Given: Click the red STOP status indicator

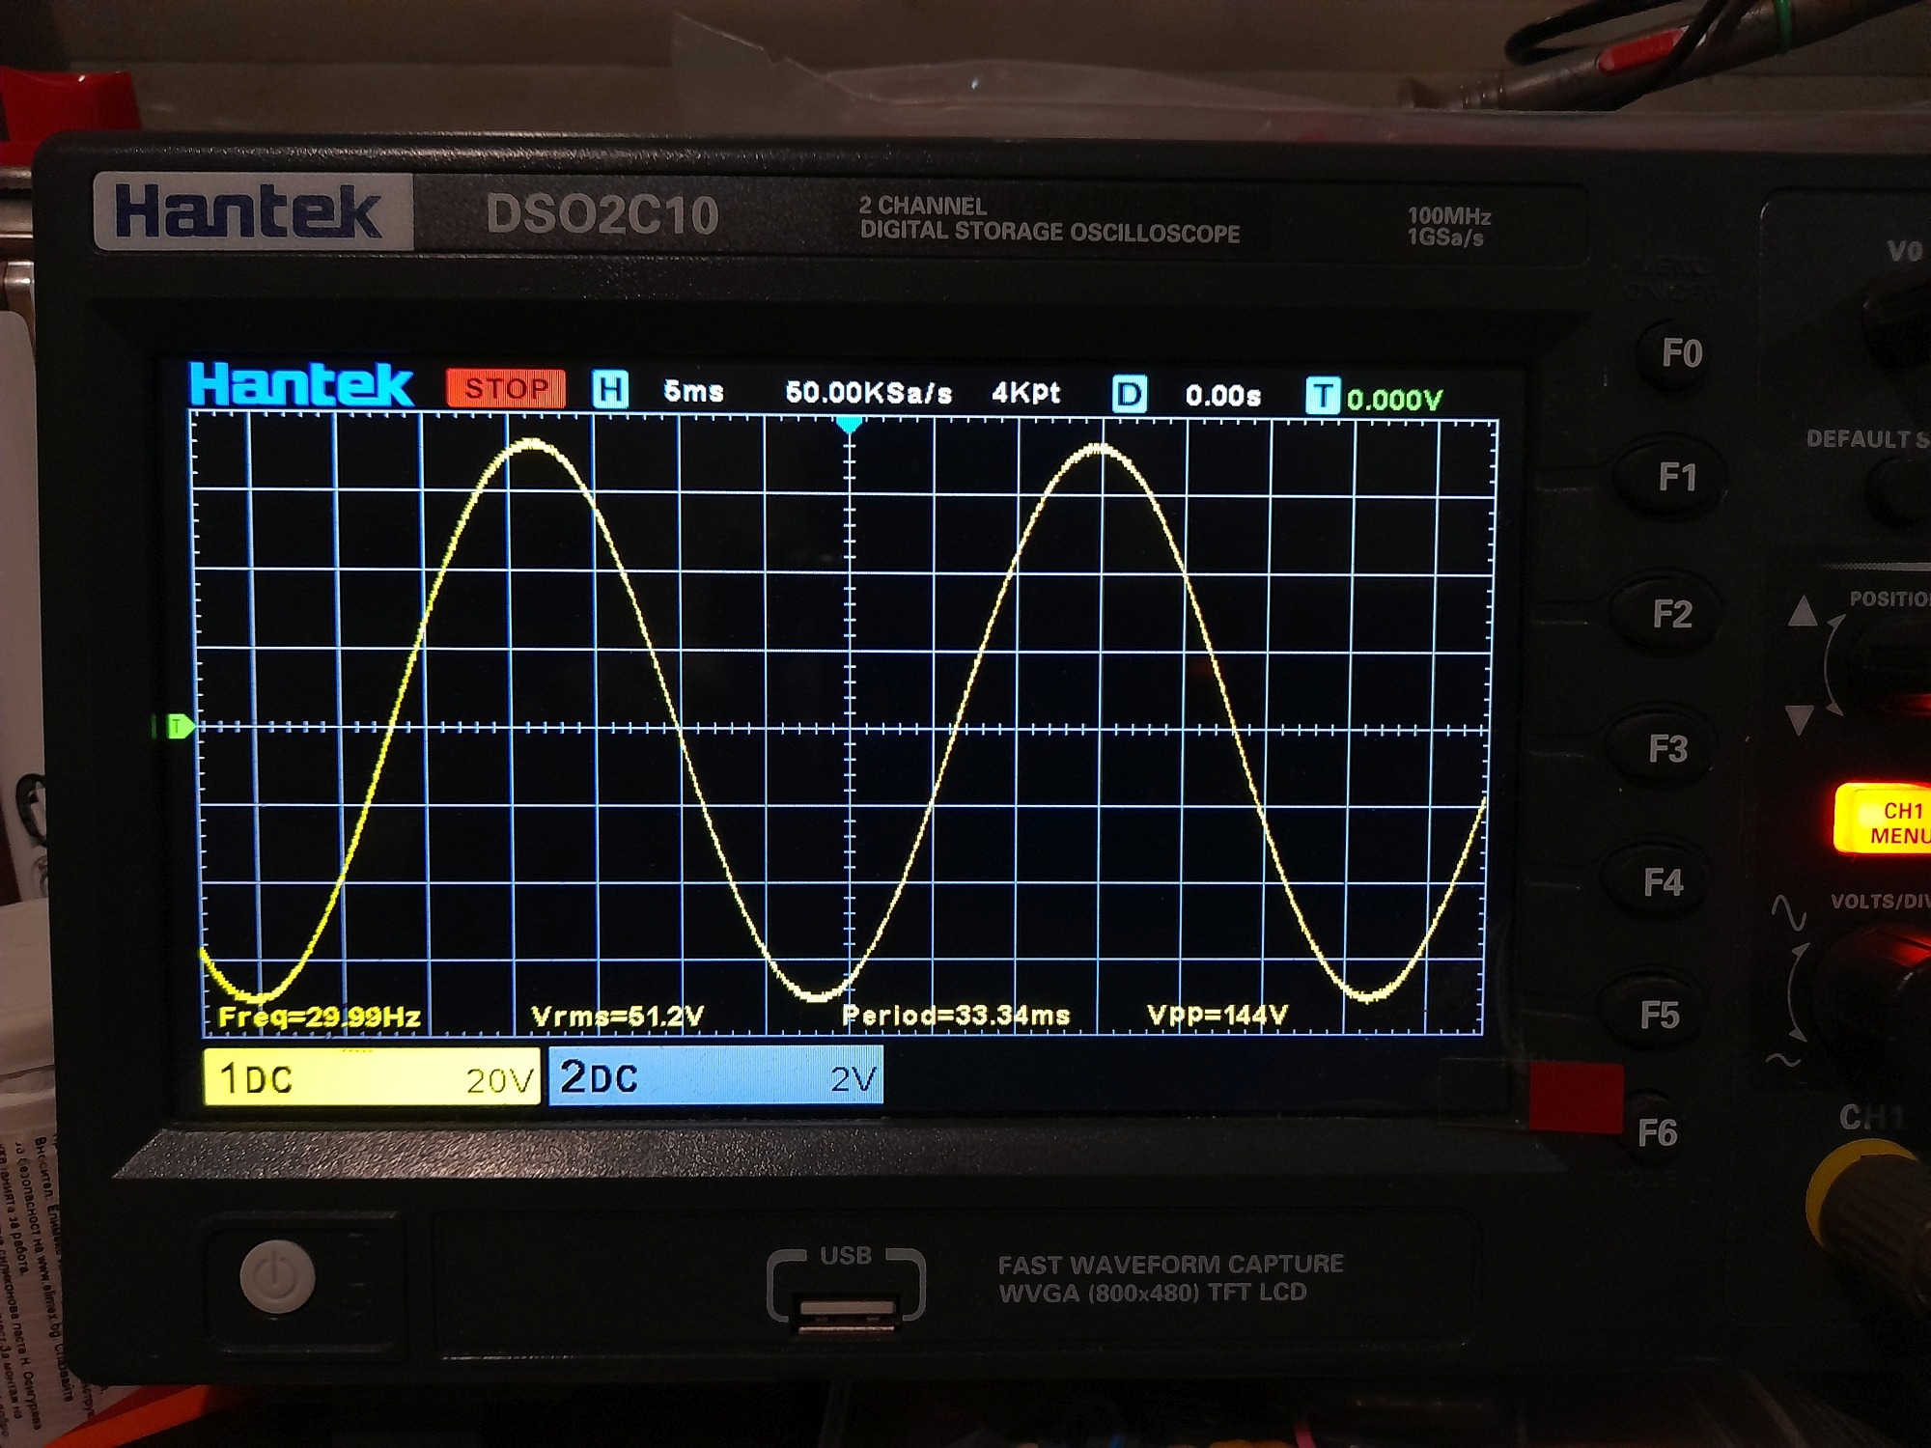Looking at the screenshot, I should [x=506, y=388].
